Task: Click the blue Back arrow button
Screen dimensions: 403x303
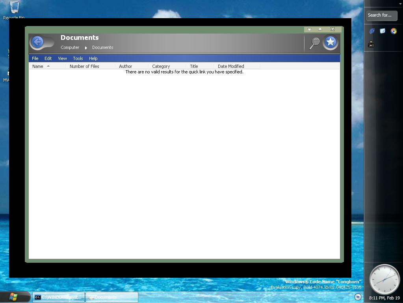Action: pos(37,42)
